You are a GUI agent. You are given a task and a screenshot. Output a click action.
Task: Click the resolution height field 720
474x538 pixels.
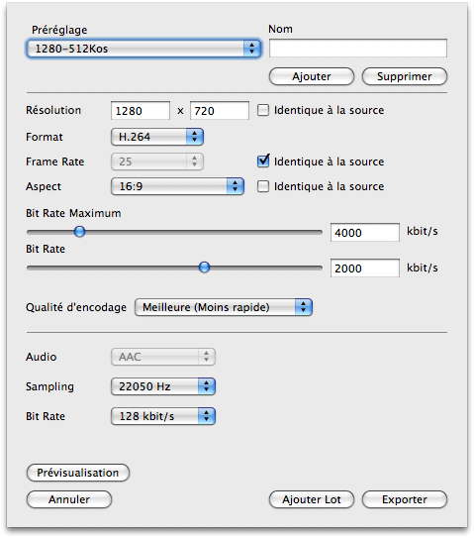220,111
